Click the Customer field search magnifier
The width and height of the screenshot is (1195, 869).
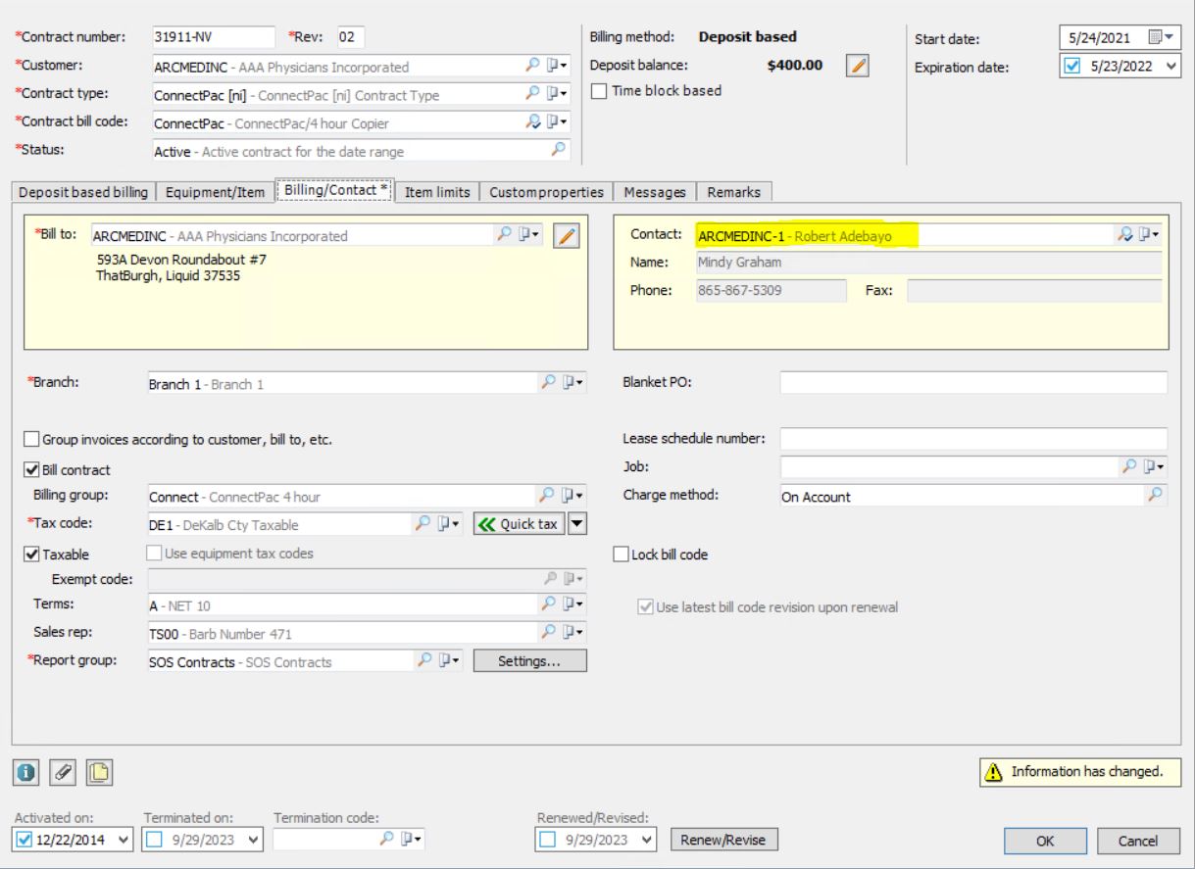[533, 67]
